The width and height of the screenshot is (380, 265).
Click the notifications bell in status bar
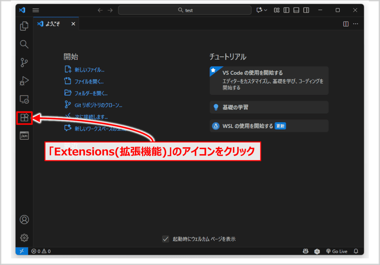tap(356, 251)
